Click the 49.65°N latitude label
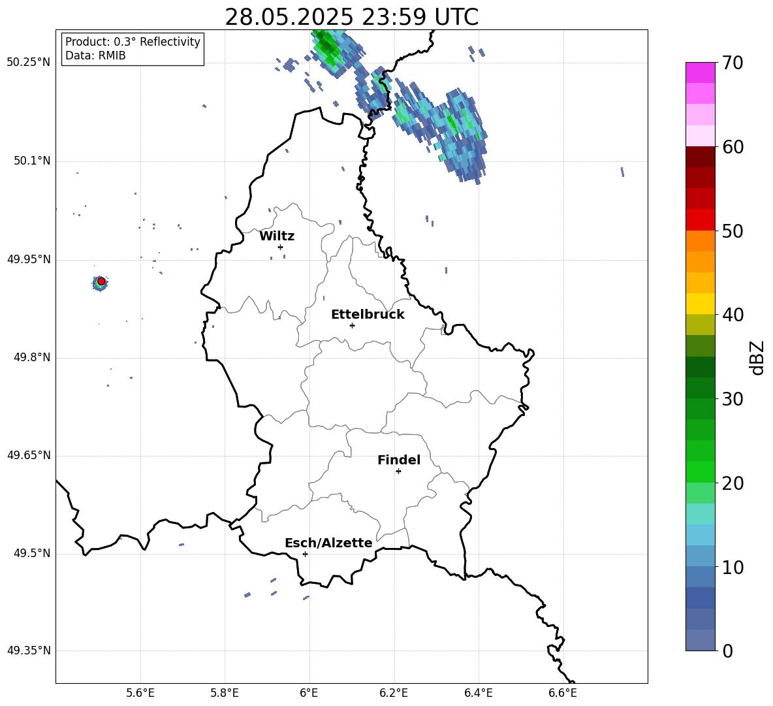Screen dimensions: 773x706 pyautogui.click(x=29, y=455)
